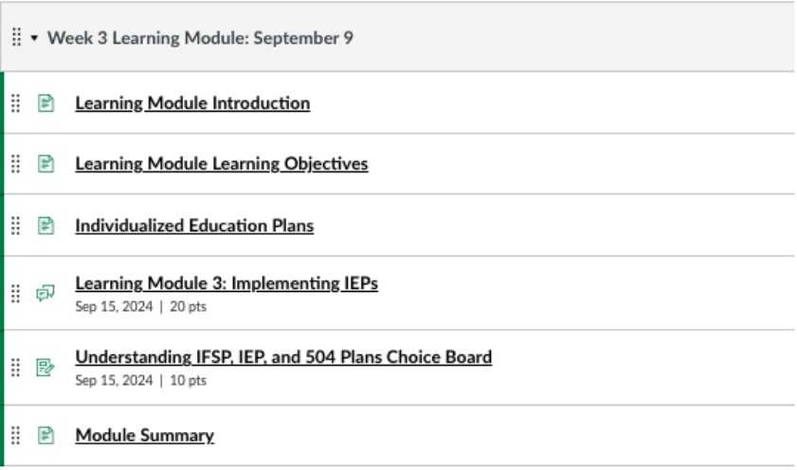Collapse the Week 3 Learning Module arrow
This screenshot has height=470, width=797.
[34, 38]
